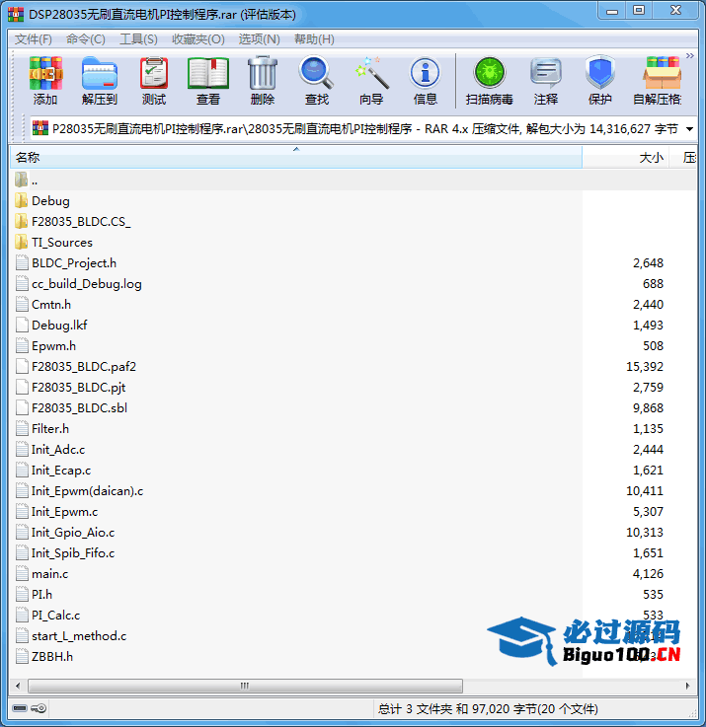Open the Options (选项) menu
Screen dimensions: 706x727
[259, 39]
